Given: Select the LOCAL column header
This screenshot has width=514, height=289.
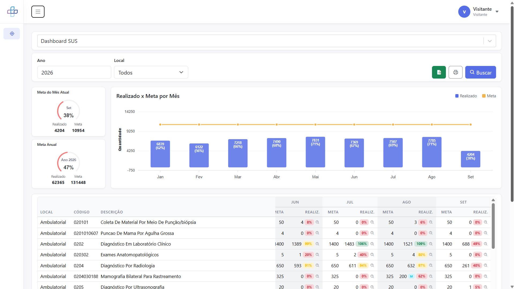Looking at the screenshot, I should pos(46,212).
